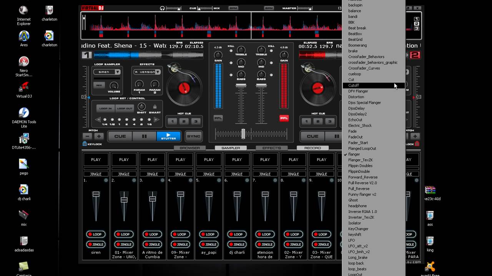Expand JINGLE dropdown on sampler slot 6
The image size is (492, 276).
click(237, 174)
